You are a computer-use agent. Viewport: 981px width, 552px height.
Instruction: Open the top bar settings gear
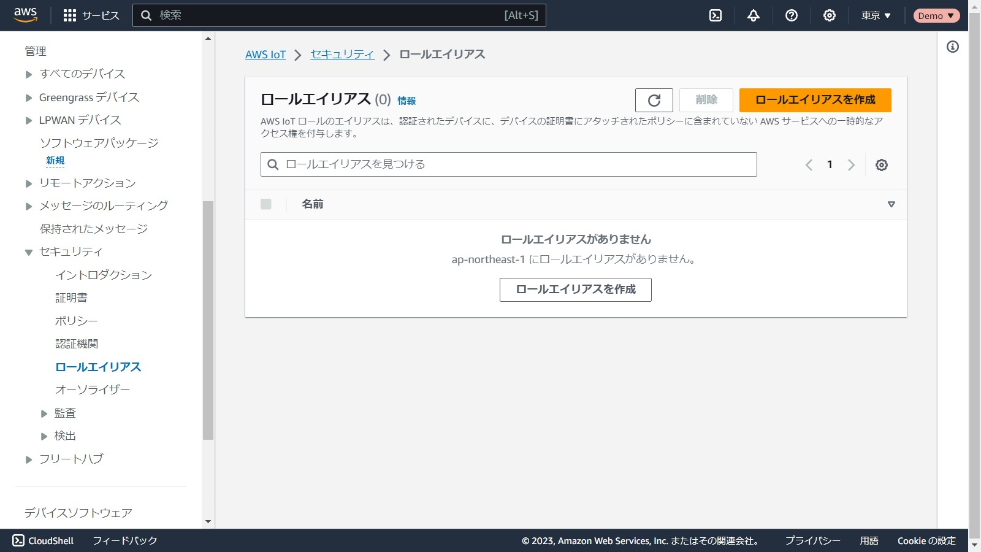830,15
